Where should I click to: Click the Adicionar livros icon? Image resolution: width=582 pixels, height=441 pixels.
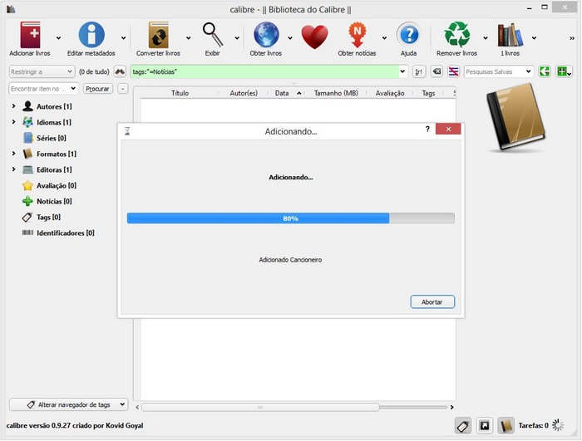click(x=31, y=35)
